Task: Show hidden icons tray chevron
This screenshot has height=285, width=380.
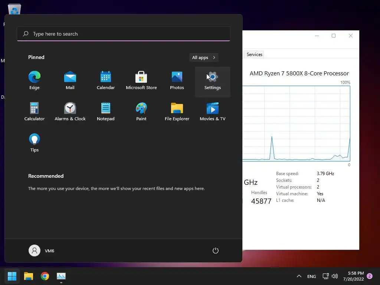Action: point(299,276)
